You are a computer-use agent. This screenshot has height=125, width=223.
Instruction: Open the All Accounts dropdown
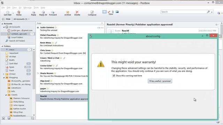(x=21, y=19)
